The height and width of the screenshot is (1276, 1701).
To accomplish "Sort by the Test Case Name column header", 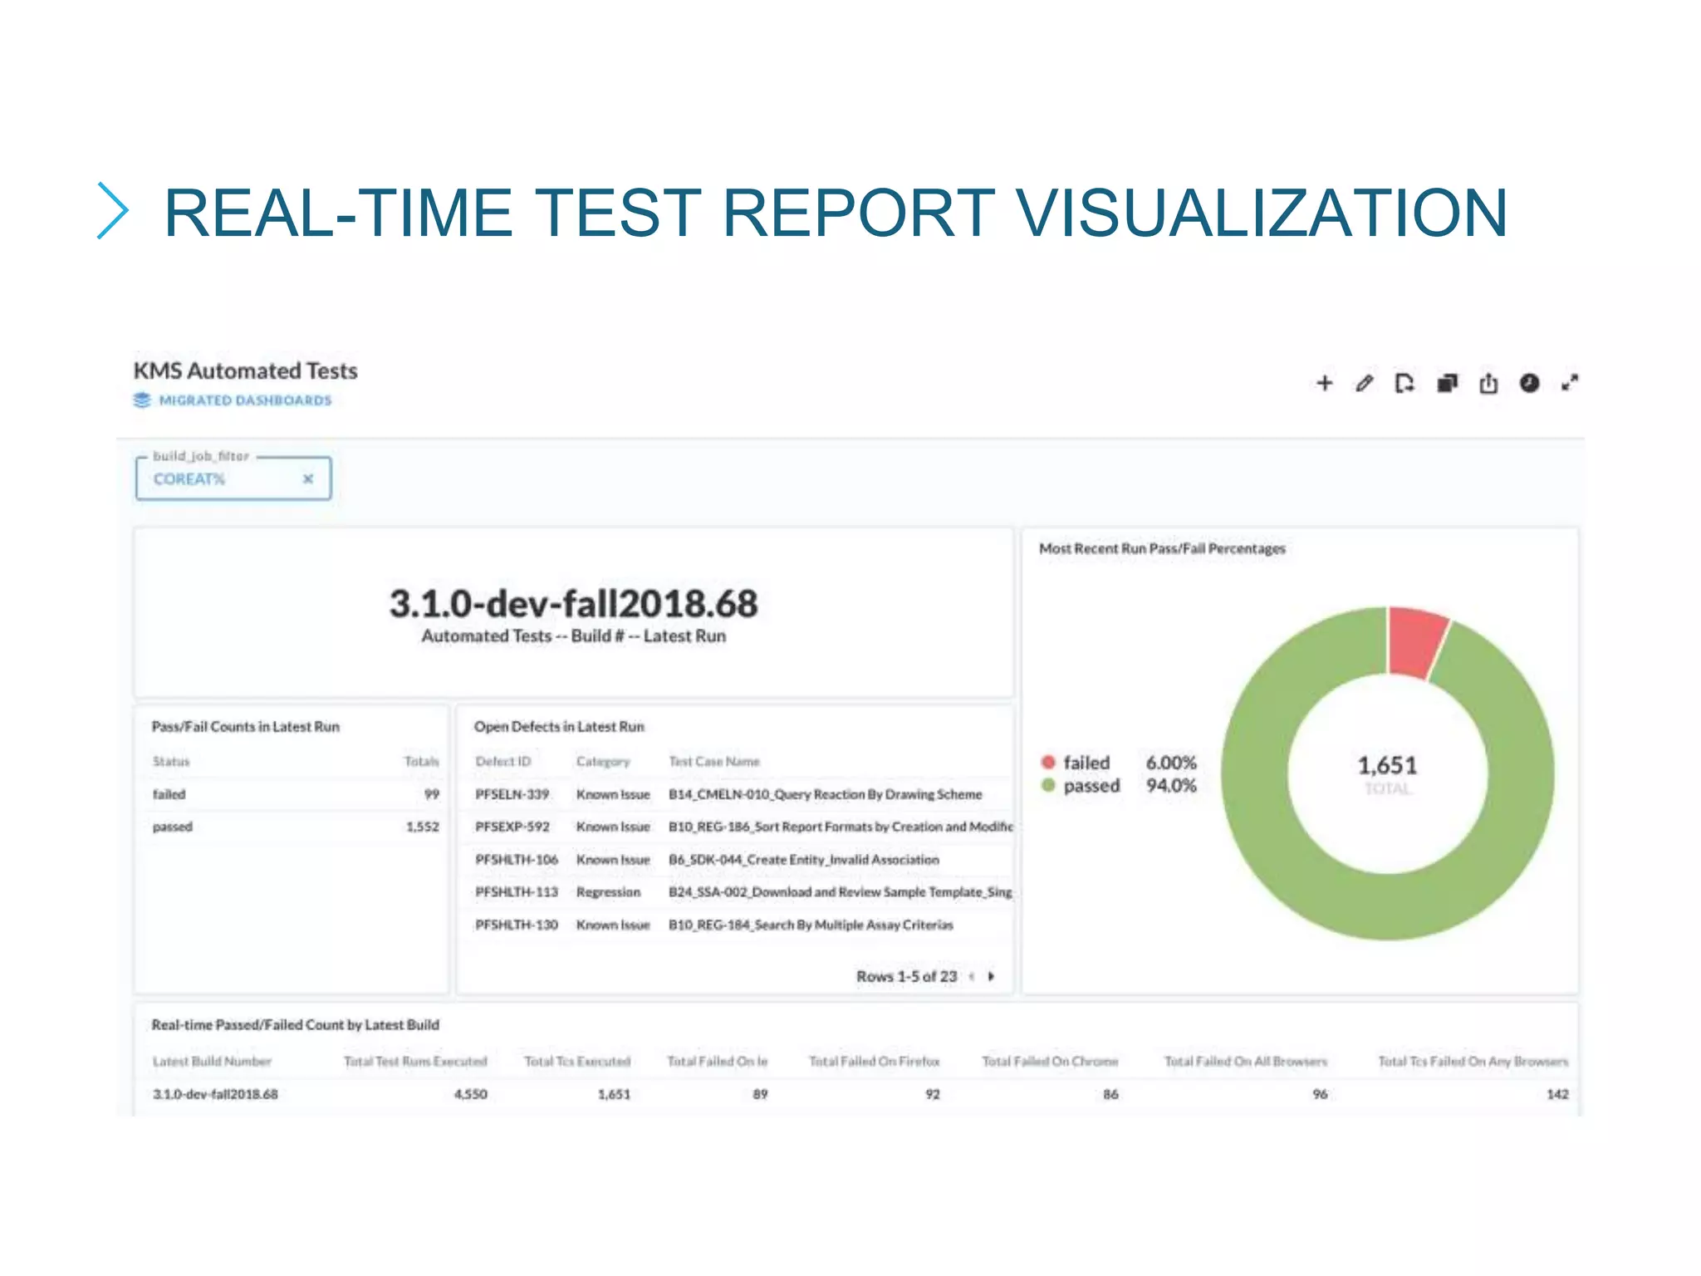I will (x=714, y=762).
